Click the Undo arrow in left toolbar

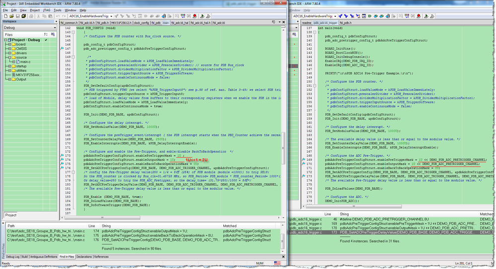point(58,16)
